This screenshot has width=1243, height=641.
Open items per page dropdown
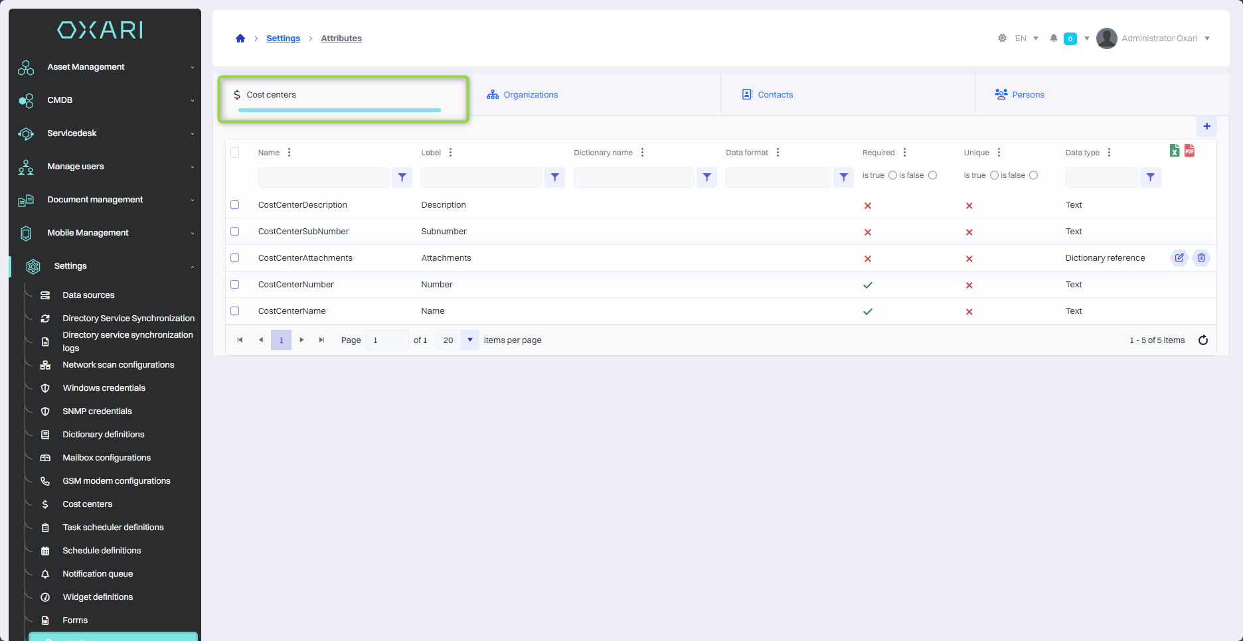click(469, 340)
